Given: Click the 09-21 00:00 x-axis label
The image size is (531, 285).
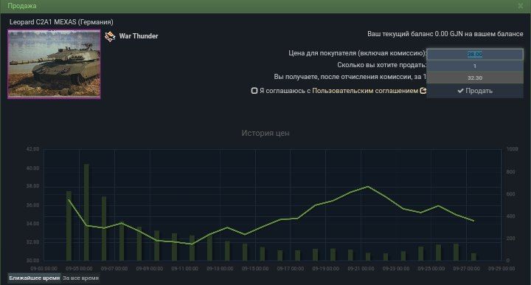Looking at the screenshot, I should pos(361,269).
